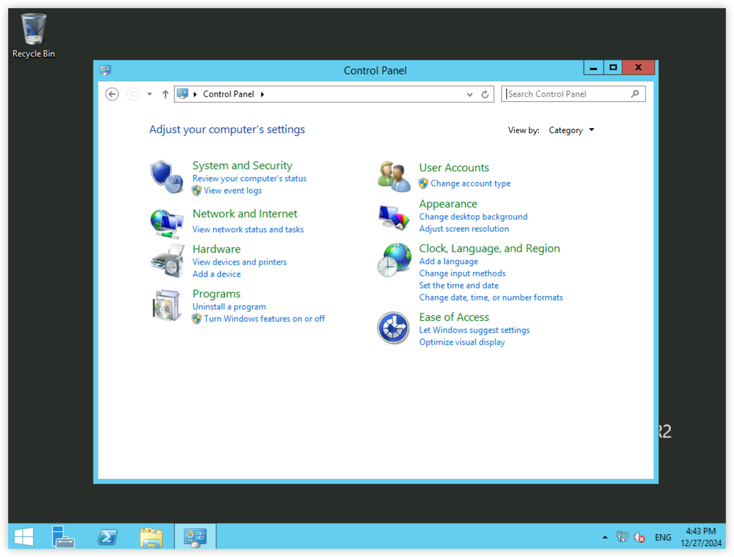Open Server Manager from the taskbar

pos(63,537)
